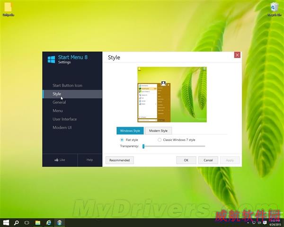Open taskbar search magnifier

pos(16,223)
